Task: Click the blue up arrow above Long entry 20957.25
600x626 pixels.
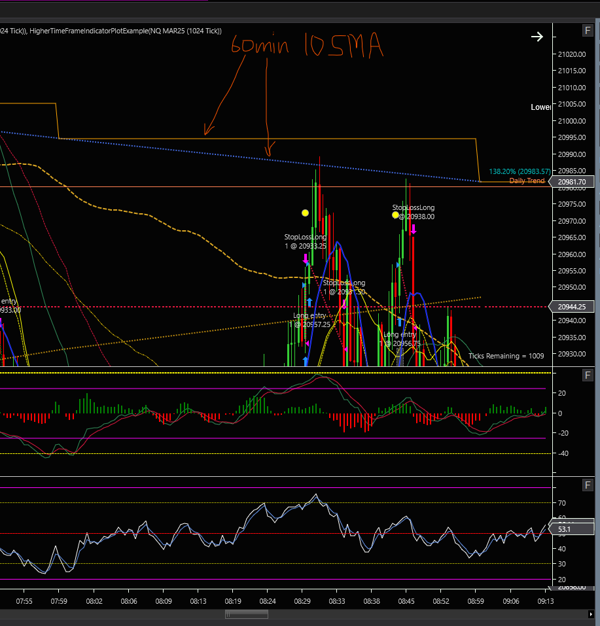Action: (x=309, y=302)
